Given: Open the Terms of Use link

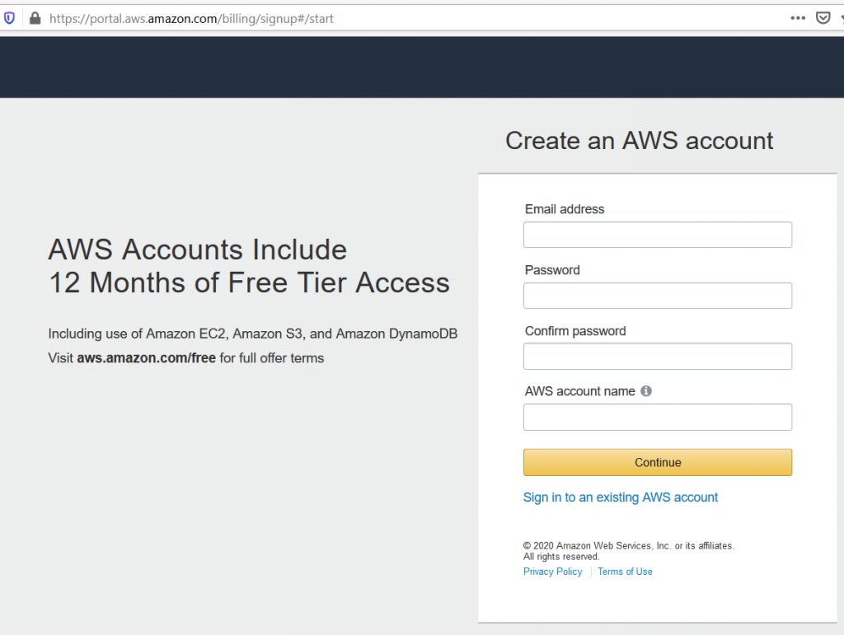Looking at the screenshot, I should click(625, 572).
